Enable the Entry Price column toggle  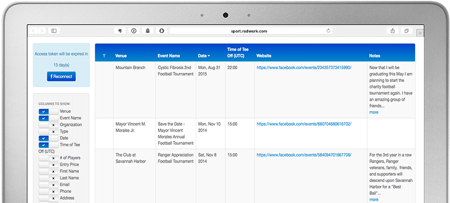48,164
